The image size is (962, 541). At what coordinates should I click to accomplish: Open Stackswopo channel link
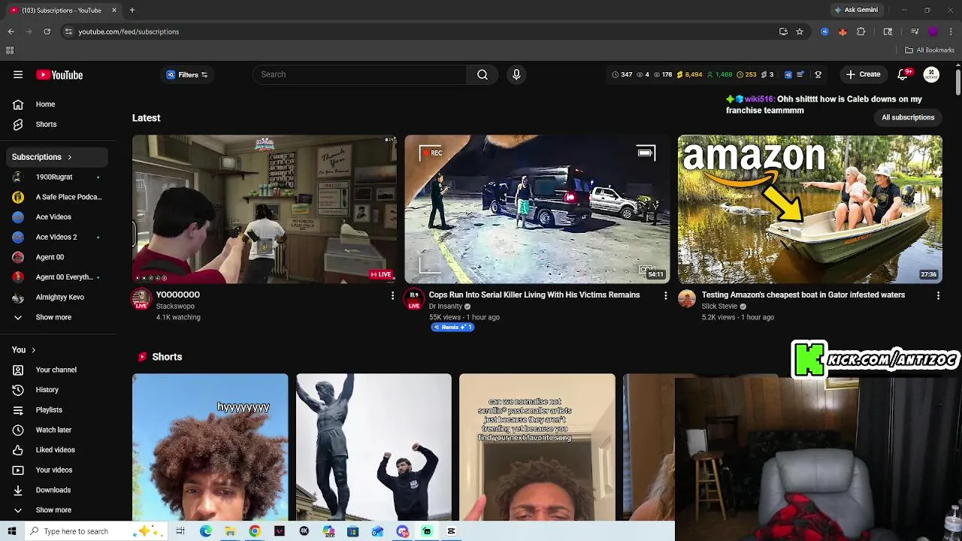click(175, 307)
